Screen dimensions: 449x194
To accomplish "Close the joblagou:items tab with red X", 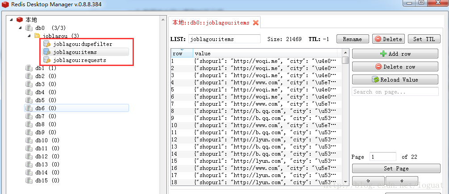I will 256,23.
